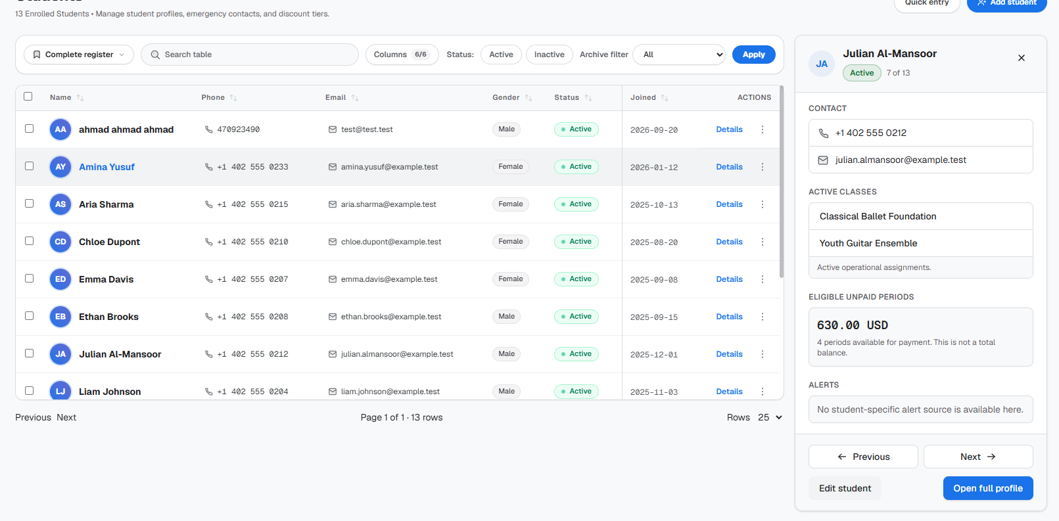Click the JA avatar in the detail panel
This screenshot has width=1059, height=521.
click(822, 64)
